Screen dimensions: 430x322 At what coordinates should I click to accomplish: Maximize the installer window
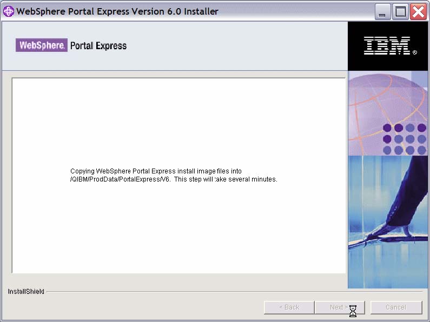click(x=400, y=12)
